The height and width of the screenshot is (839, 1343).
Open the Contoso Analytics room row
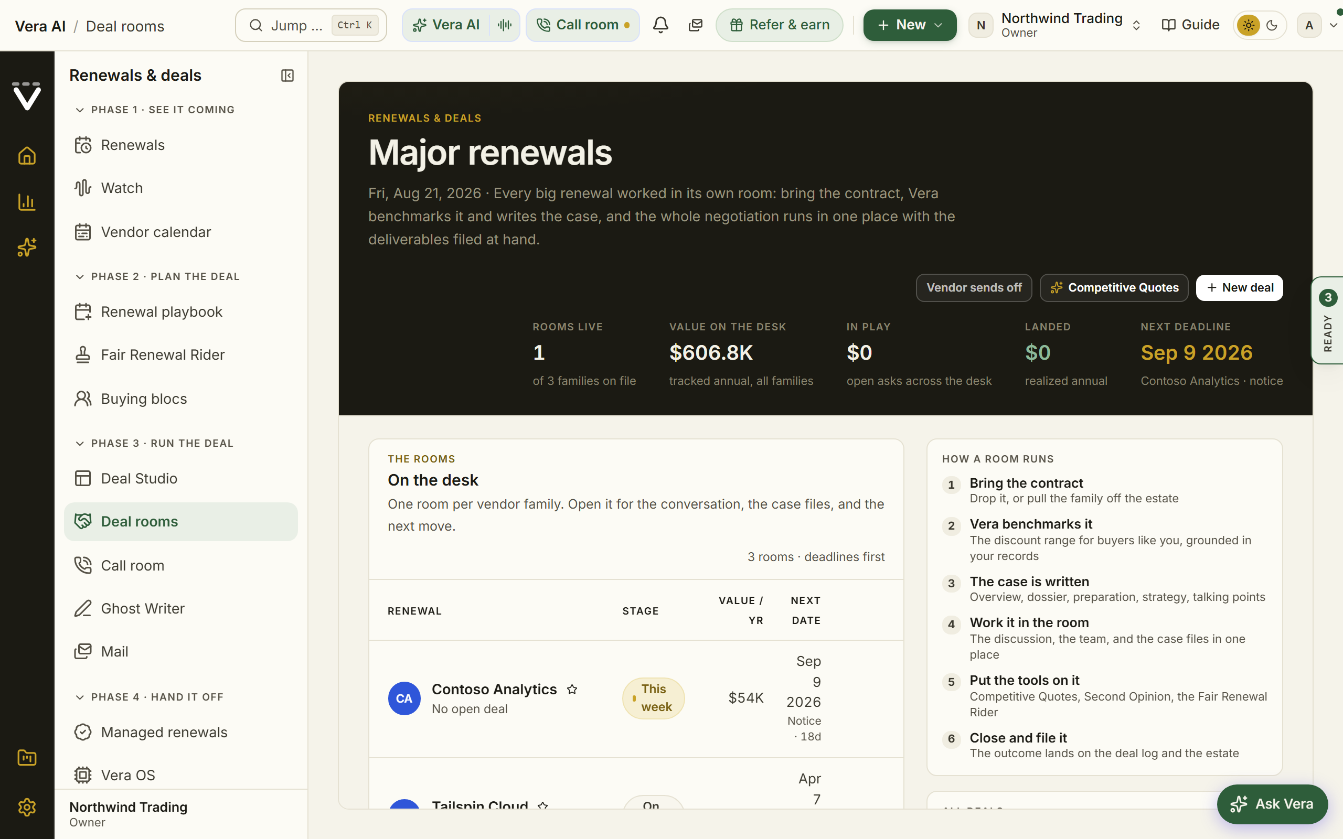tap(636, 698)
